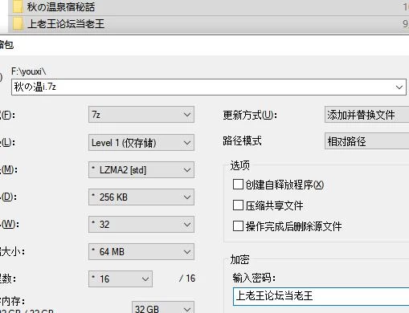Screen dimensions: 409x313
Task: Open the word size dropdown showing 32
Action: point(141,225)
